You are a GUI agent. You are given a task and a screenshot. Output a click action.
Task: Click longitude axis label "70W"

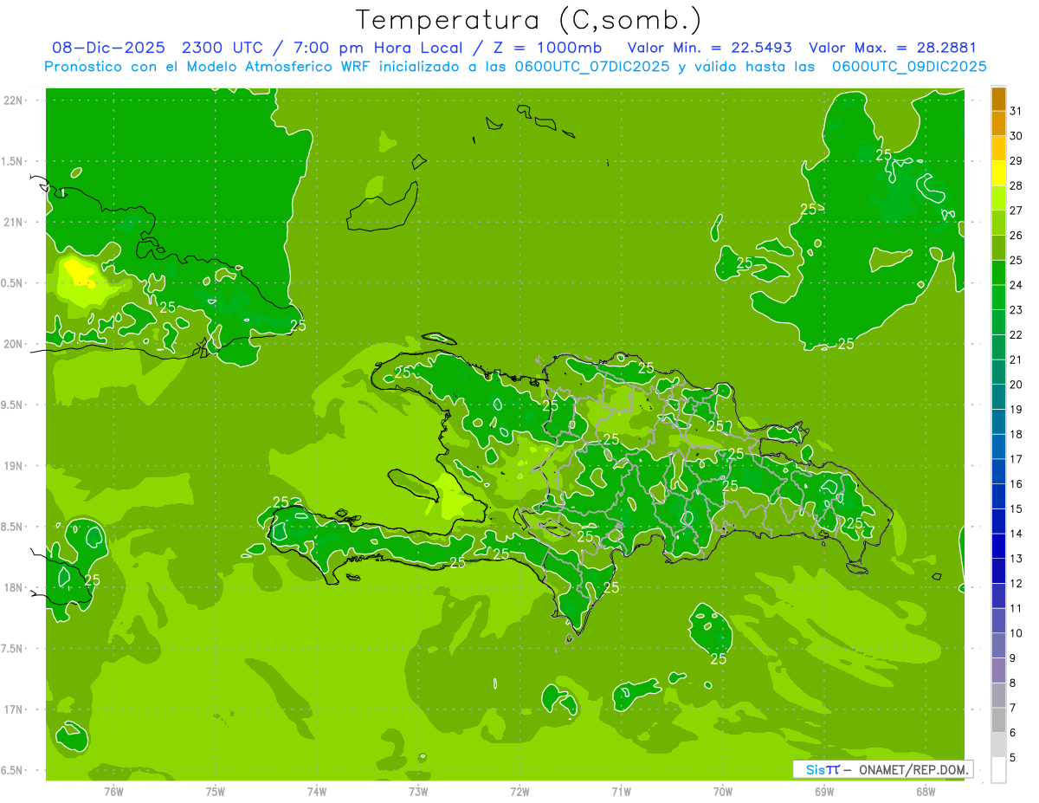(x=723, y=791)
